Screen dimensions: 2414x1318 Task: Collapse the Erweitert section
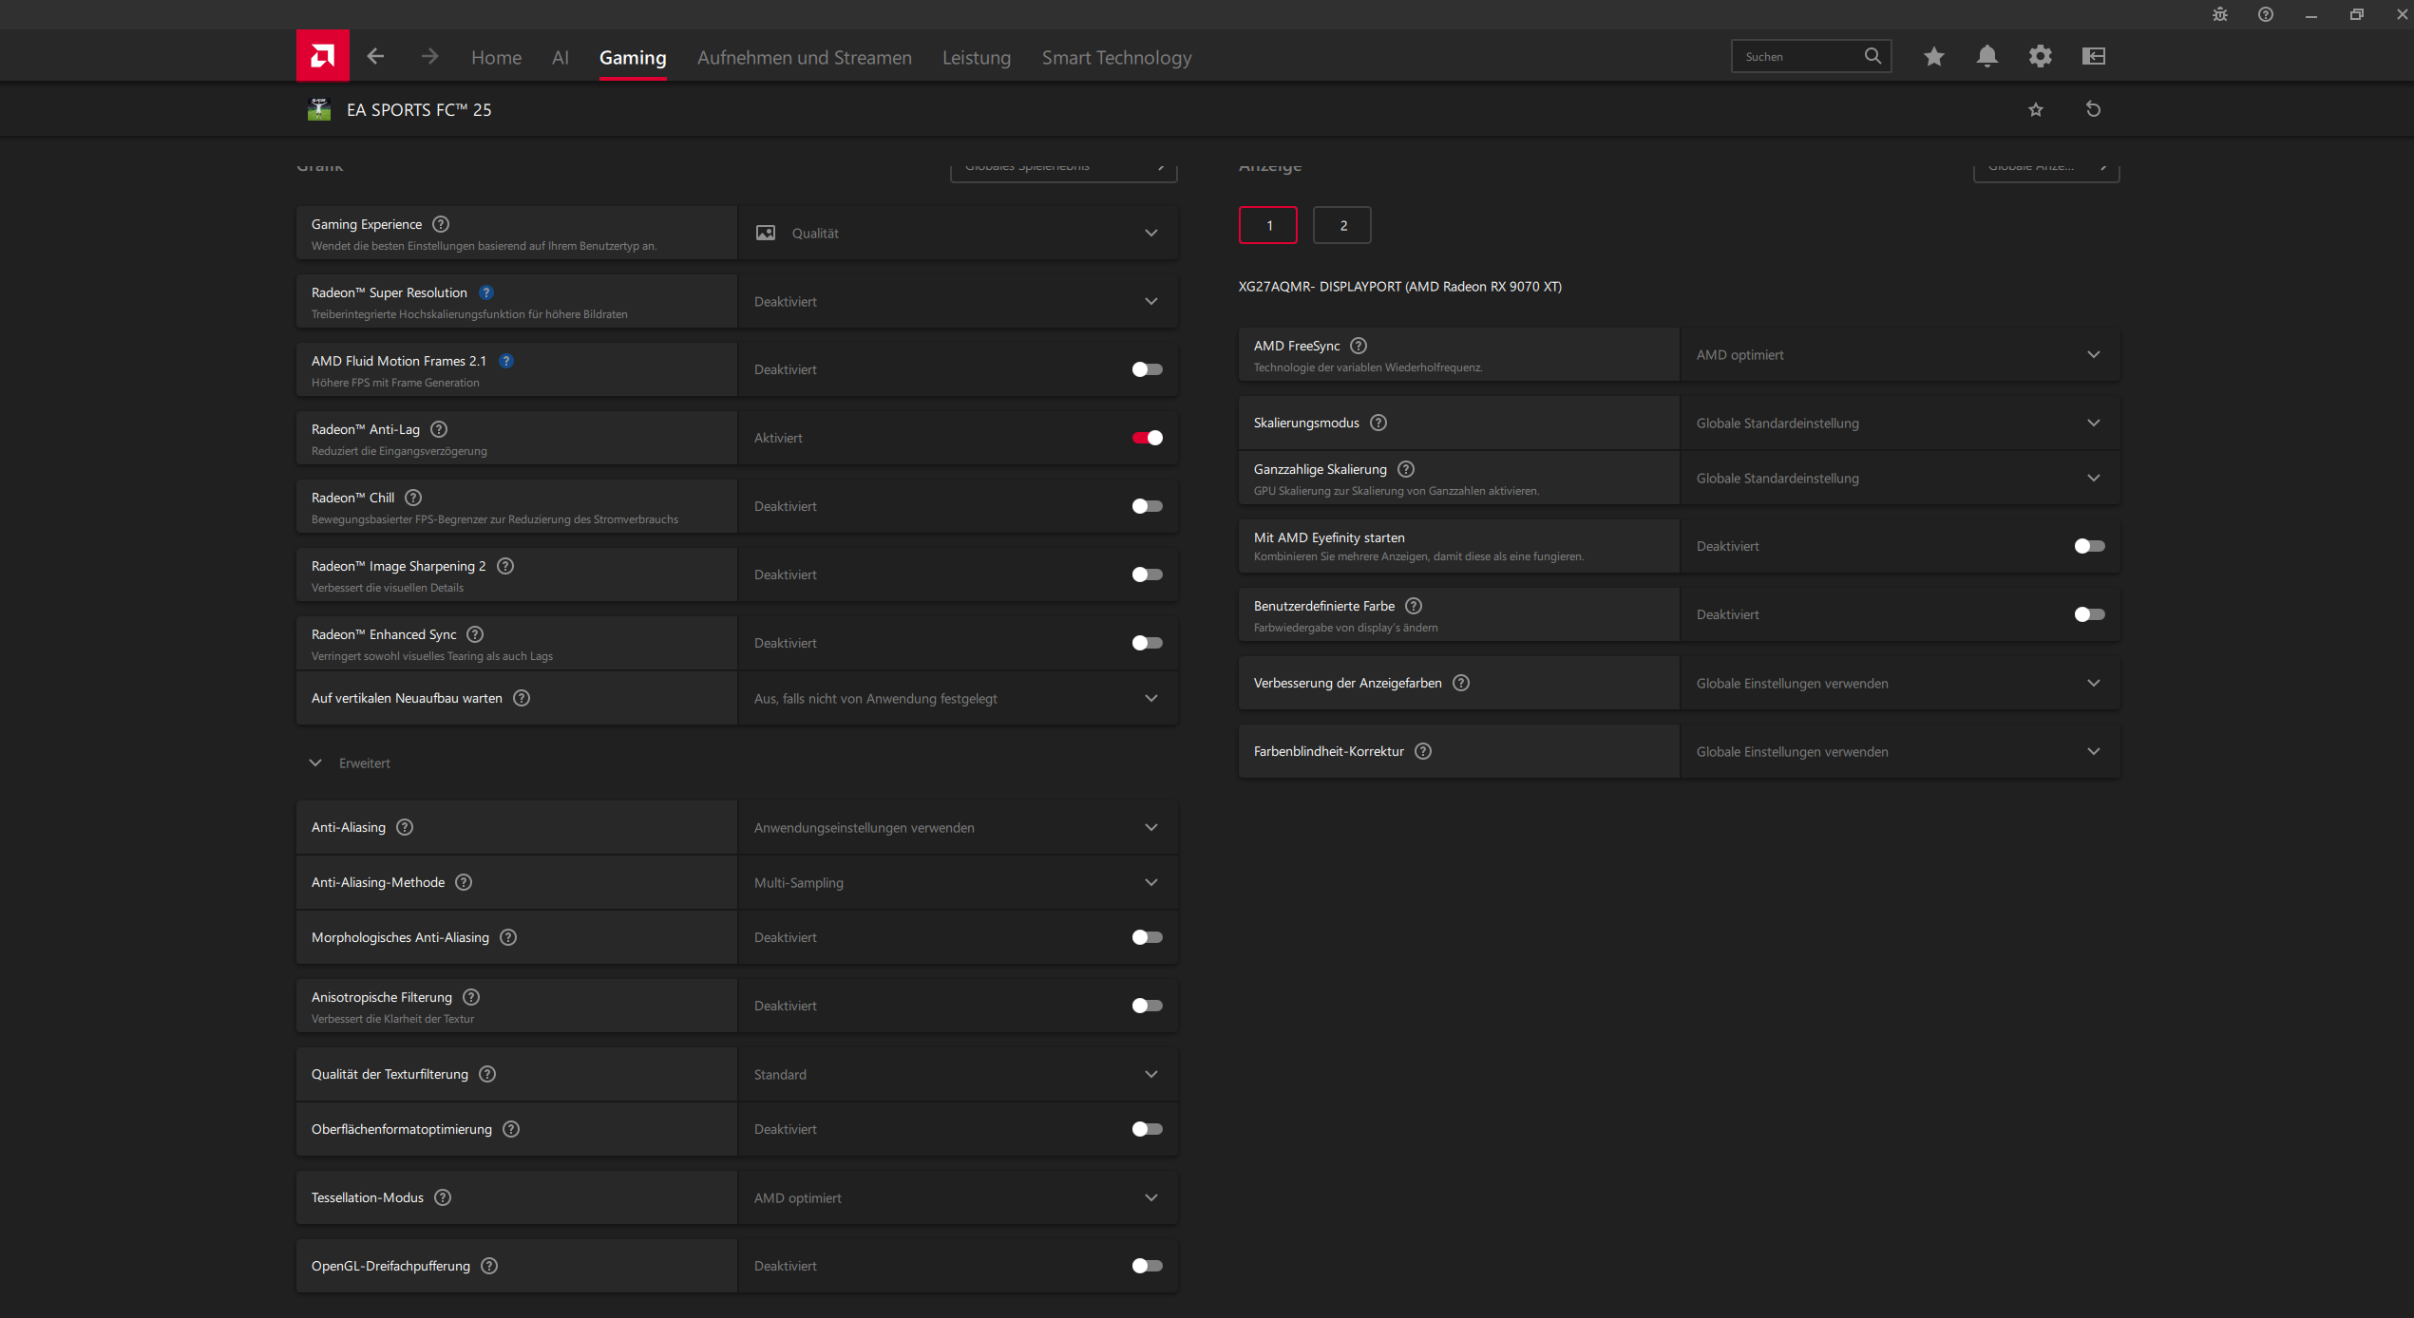[x=316, y=763]
